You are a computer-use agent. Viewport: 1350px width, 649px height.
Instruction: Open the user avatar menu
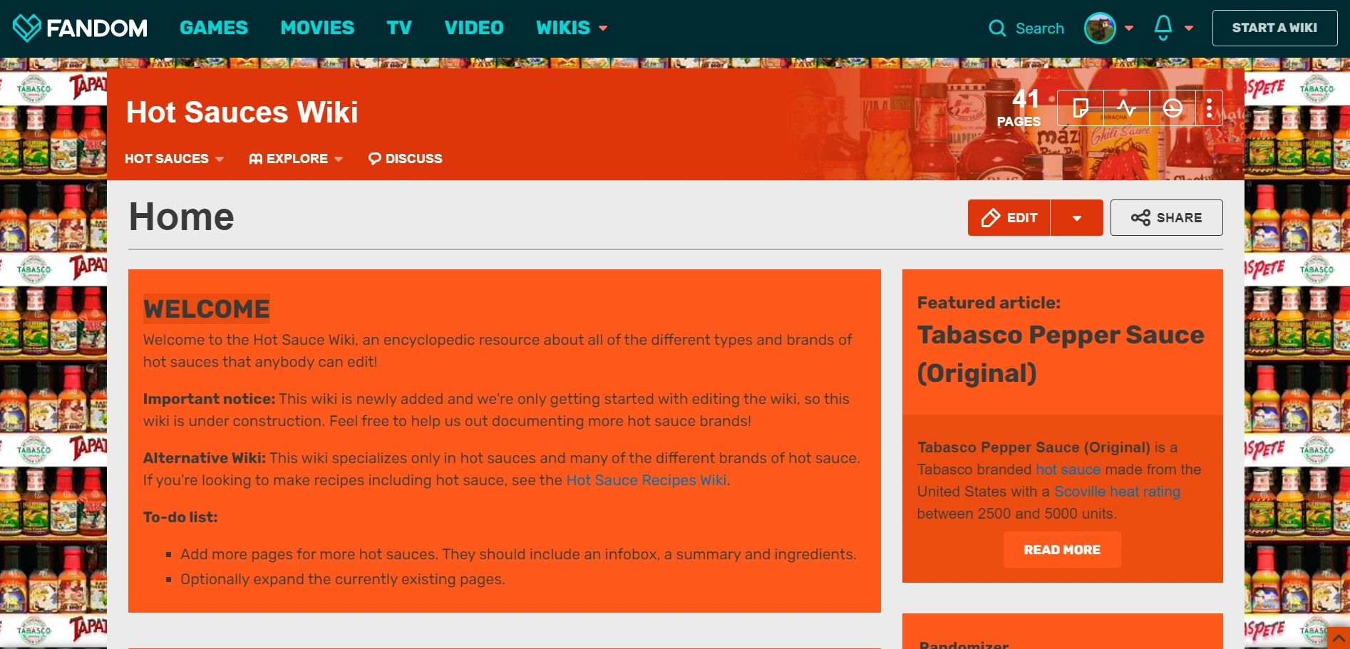click(1100, 28)
